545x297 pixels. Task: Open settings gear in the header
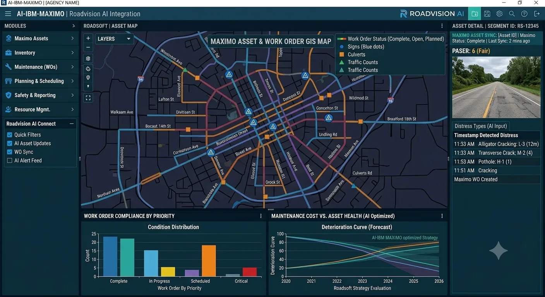(x=499, y=14)
